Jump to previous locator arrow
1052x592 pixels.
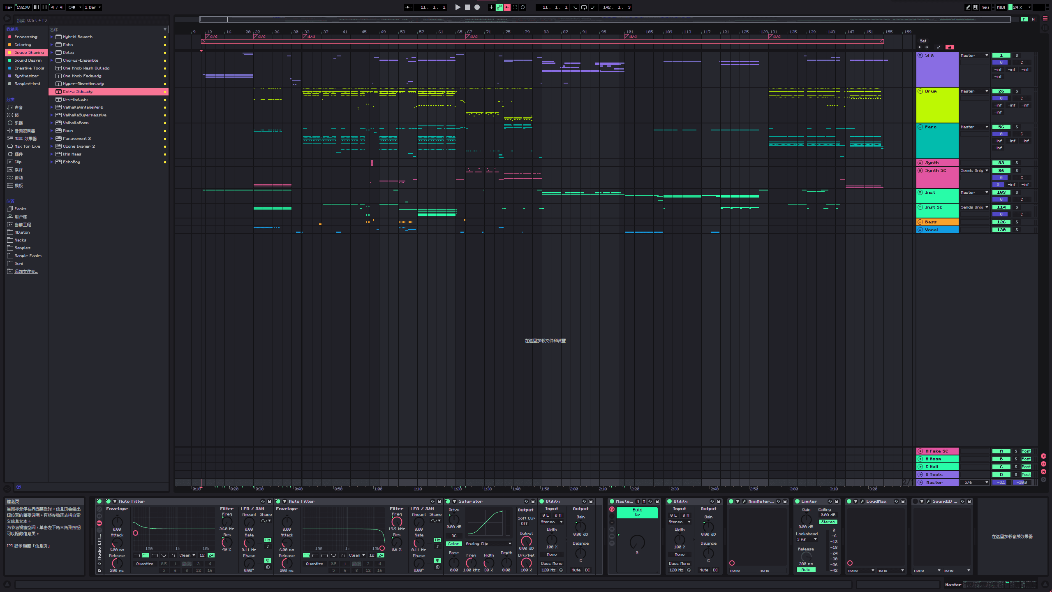[x=920, y=47]
